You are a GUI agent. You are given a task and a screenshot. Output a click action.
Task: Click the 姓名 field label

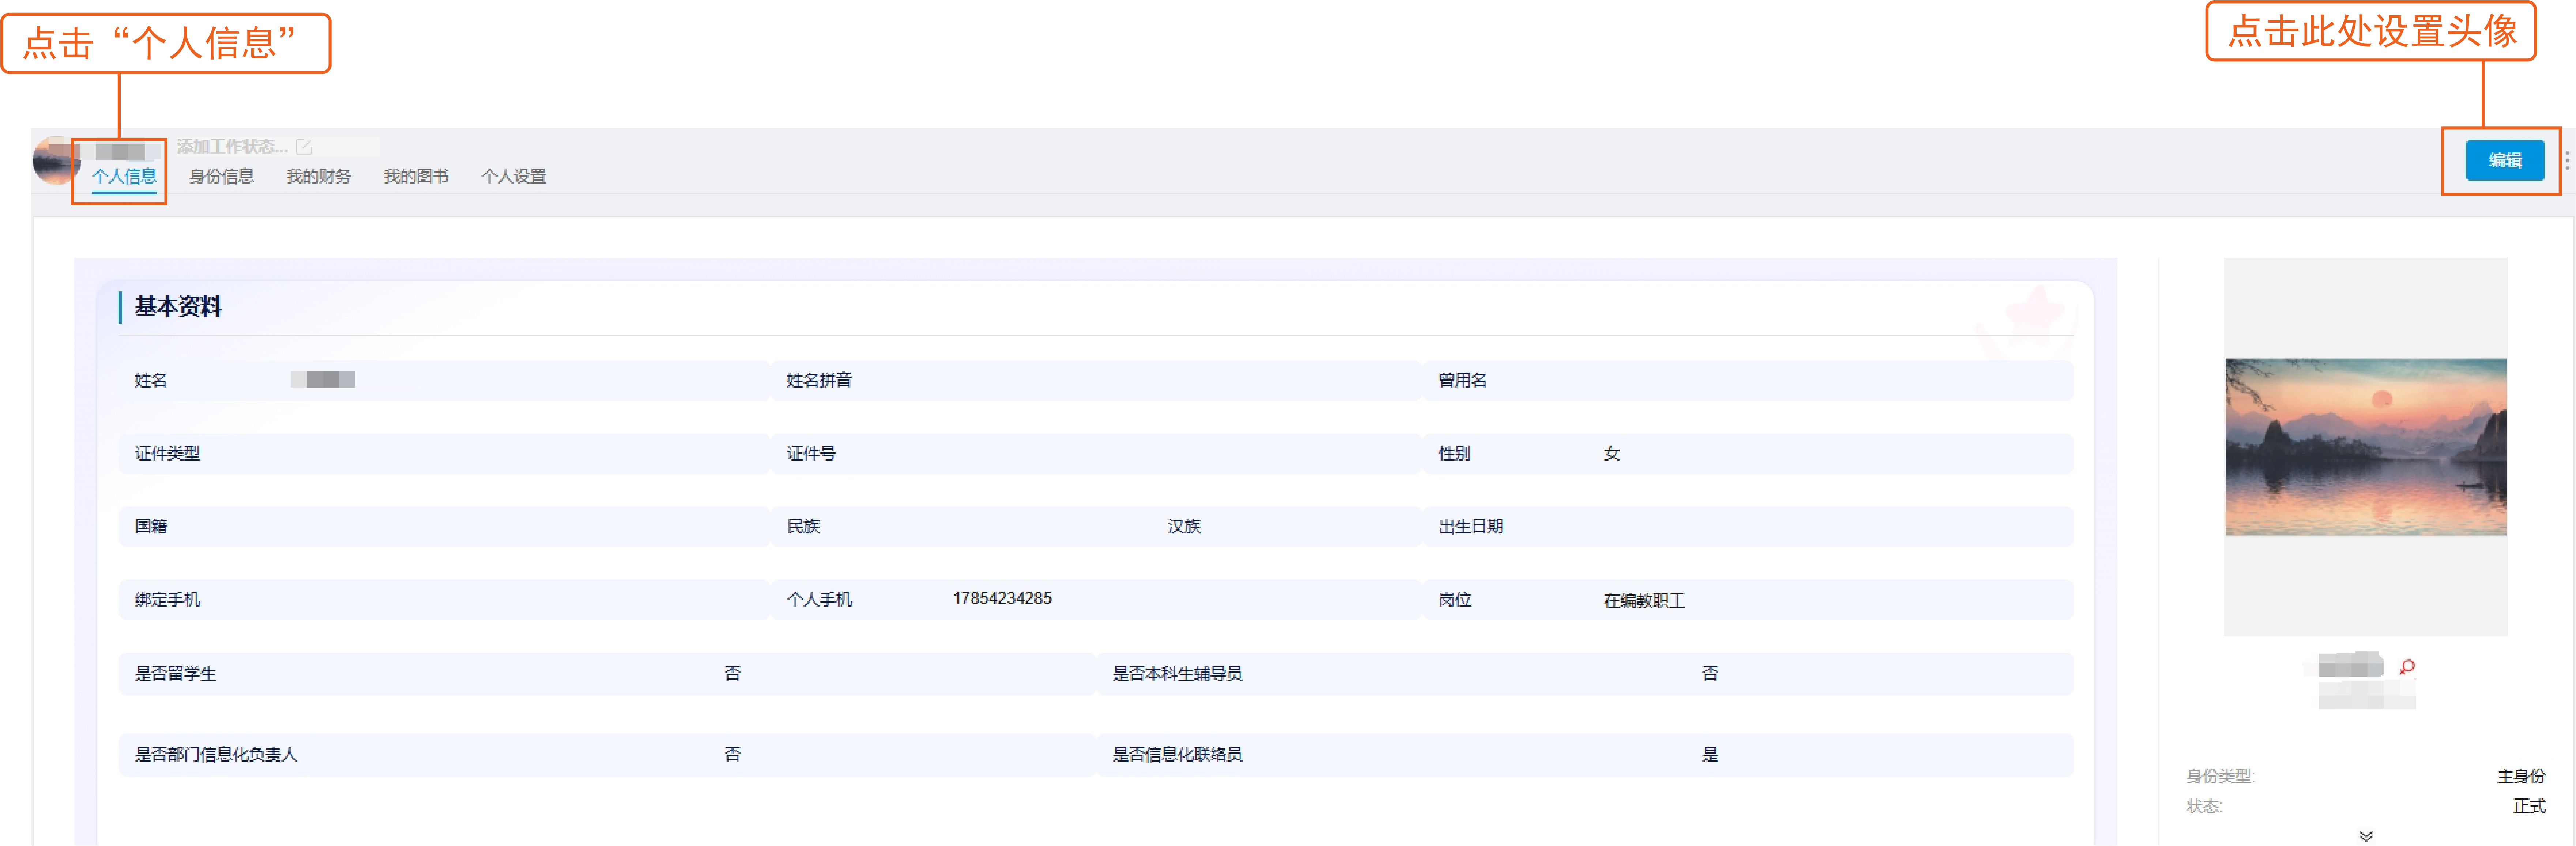(151, 380)
